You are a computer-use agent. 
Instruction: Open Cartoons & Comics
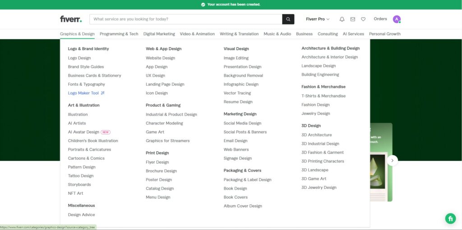(86, 158)
